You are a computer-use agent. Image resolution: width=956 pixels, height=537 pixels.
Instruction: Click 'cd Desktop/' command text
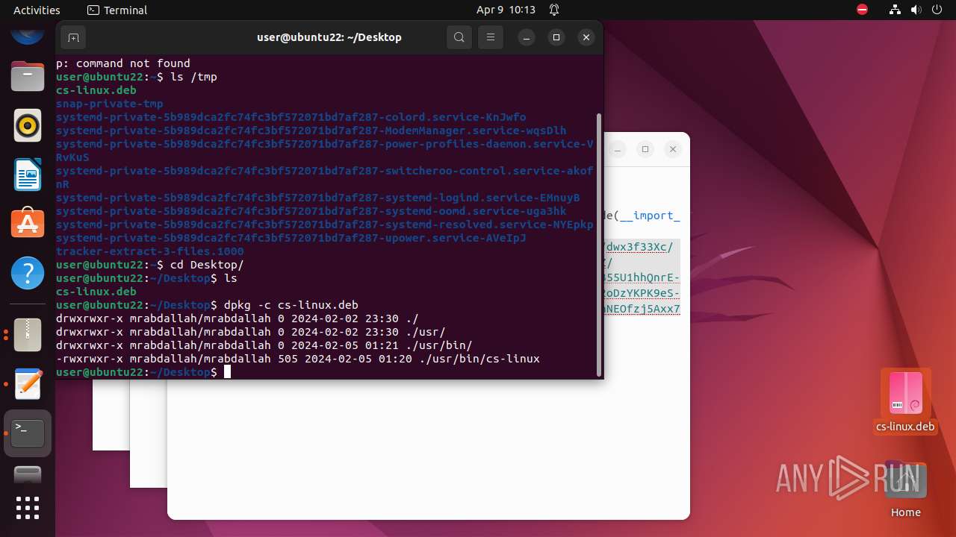click(x=207, y=265)
